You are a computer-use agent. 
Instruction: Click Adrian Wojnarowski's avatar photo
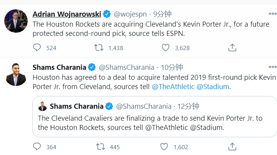coord(16,20)
